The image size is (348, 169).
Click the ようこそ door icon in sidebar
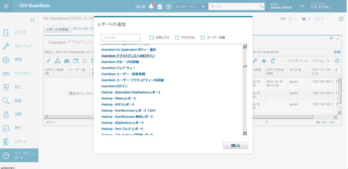coord(6,33)
